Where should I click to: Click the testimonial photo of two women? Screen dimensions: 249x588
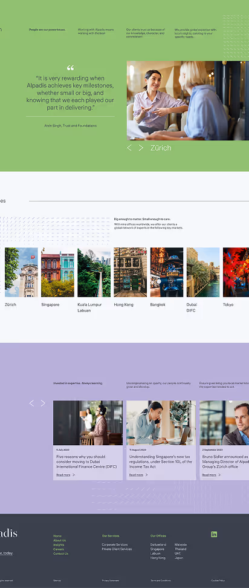pyautogui.click(x=187, y=101)
